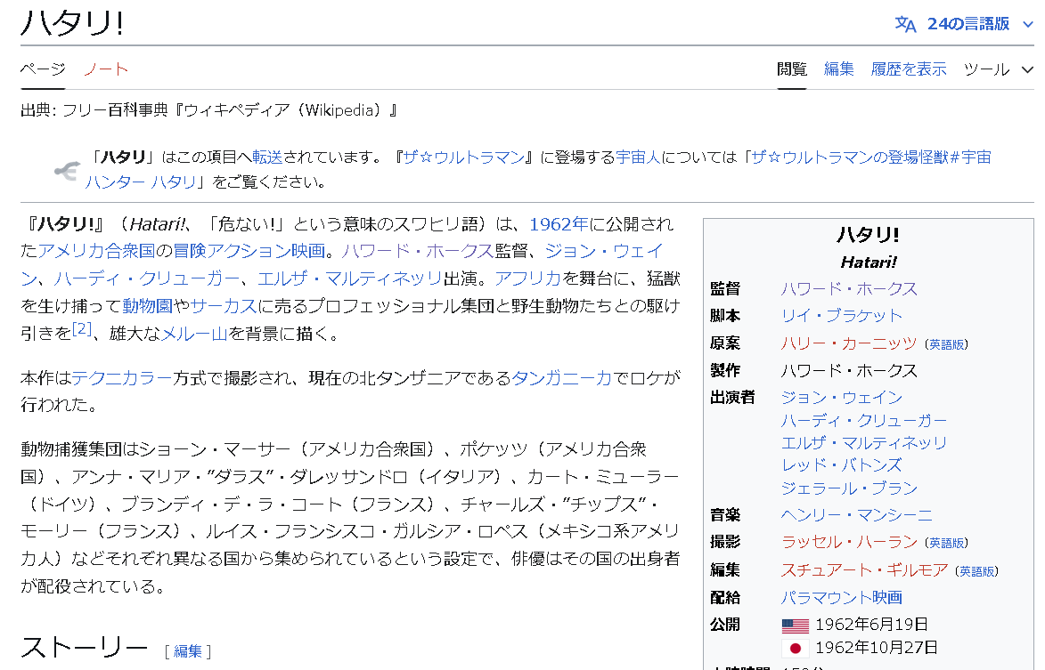Open エルザ・マルティネッリ link in intro paragraph
The height and width of the screenshot is (670, 1045).
coord(349,278)
